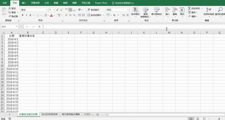Open sort and filter tool
This screenshot has height=120, width=225.
pyautogui.click(x=209, y=12)
